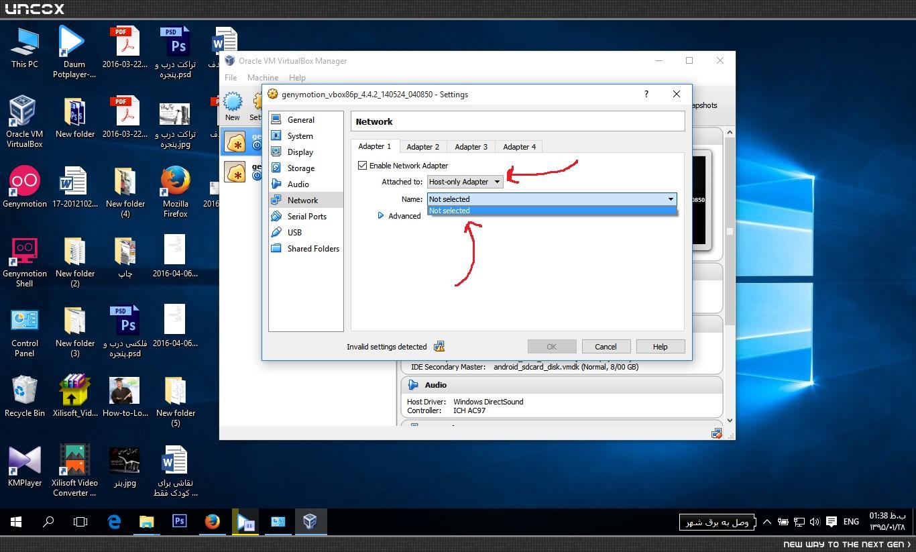Expand the Advanced network options
This screenshot has height=552, width=916.
point(400,216)
